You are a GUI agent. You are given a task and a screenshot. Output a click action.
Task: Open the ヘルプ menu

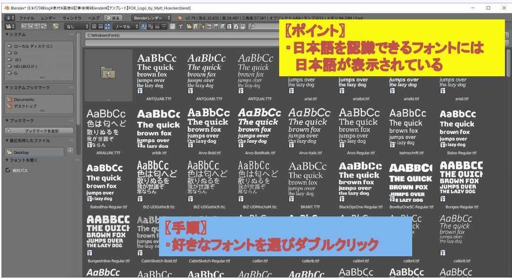pos(94,18)
